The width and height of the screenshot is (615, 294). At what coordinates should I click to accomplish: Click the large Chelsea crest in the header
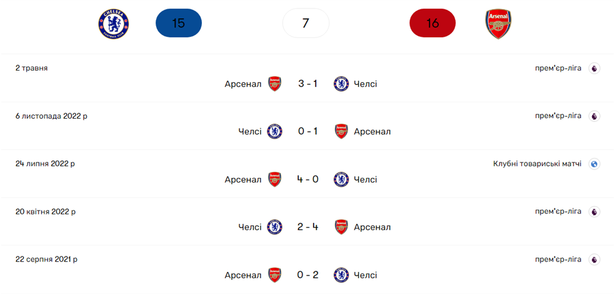[x=114, y=24]
